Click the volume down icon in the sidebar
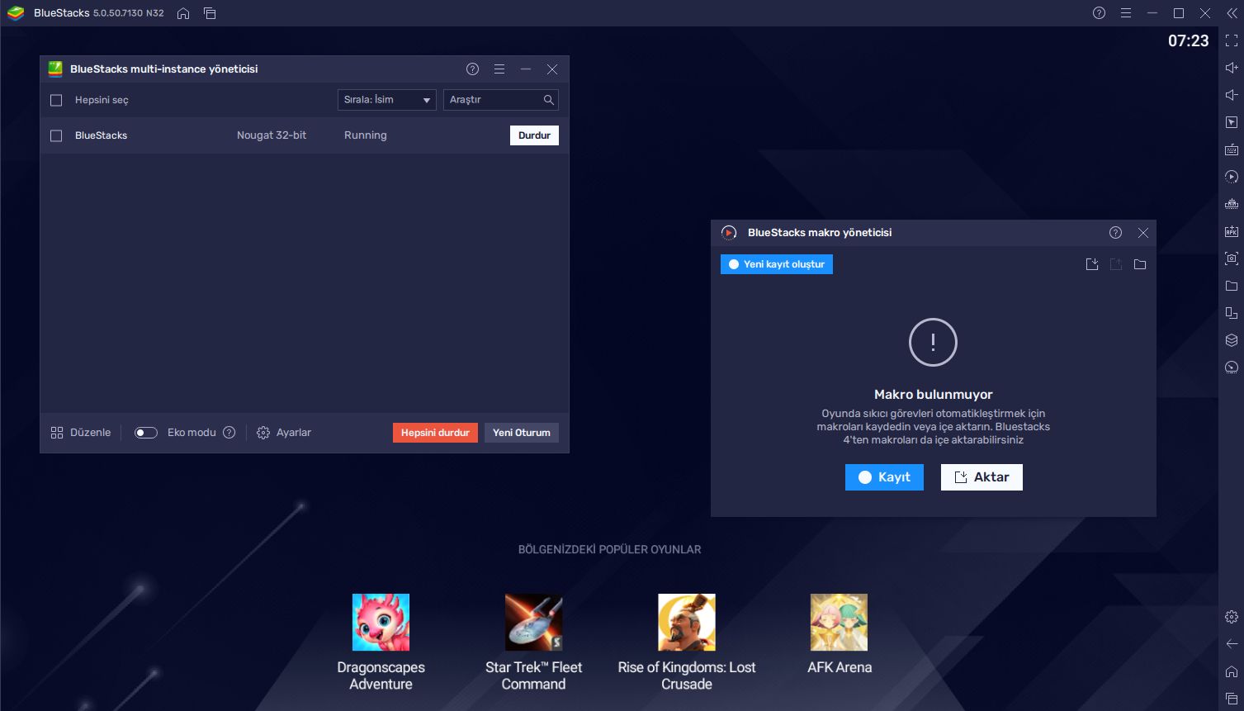1244x711 pixels. point(1231,95)
